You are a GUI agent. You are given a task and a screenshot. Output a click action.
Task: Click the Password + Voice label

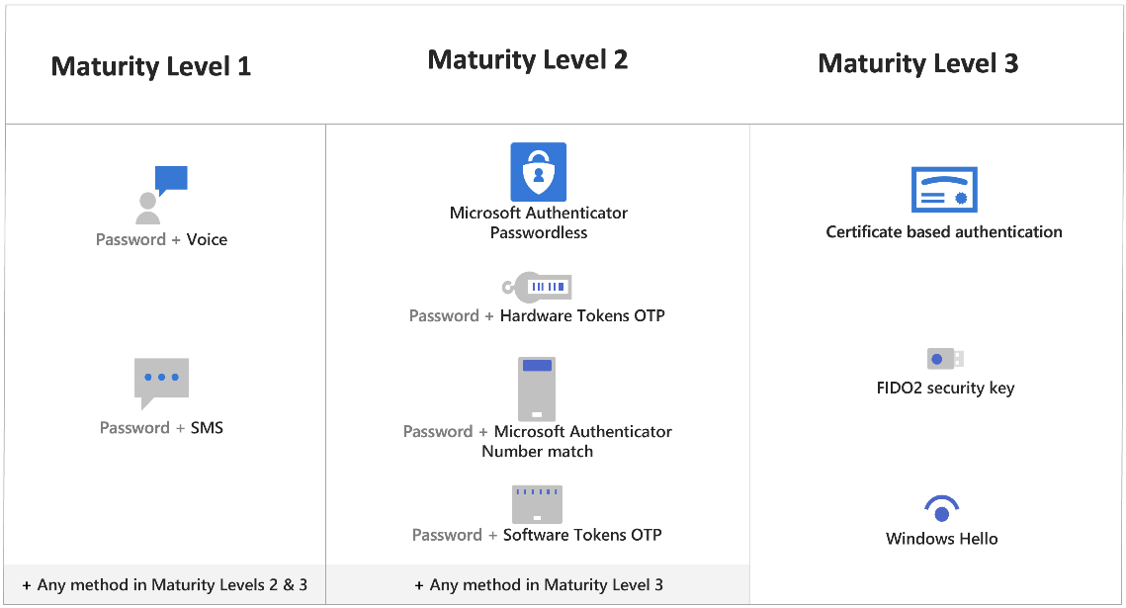(x=161, y=239)
